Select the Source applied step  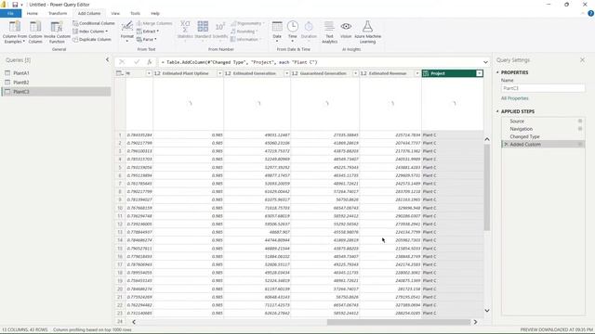pyautogui.click(x=543, y=122)
